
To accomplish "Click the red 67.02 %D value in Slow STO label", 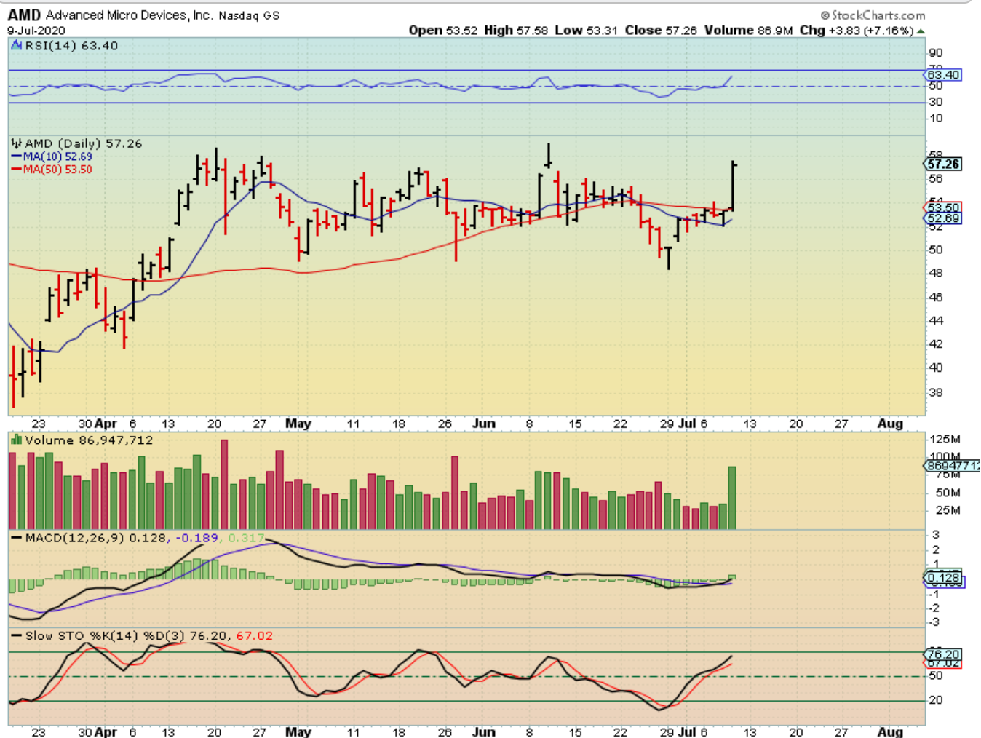I will [254, 636].
